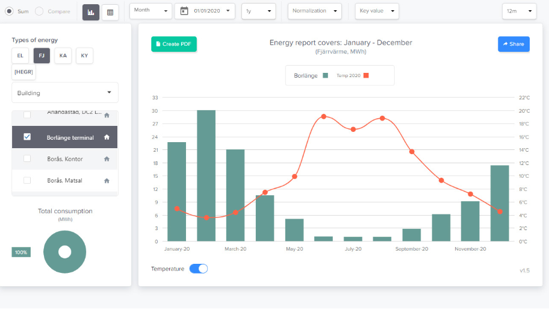This screenshot has height=309, width=549.
Task: Open the calendar date picker icon
Action: (184, 11)
